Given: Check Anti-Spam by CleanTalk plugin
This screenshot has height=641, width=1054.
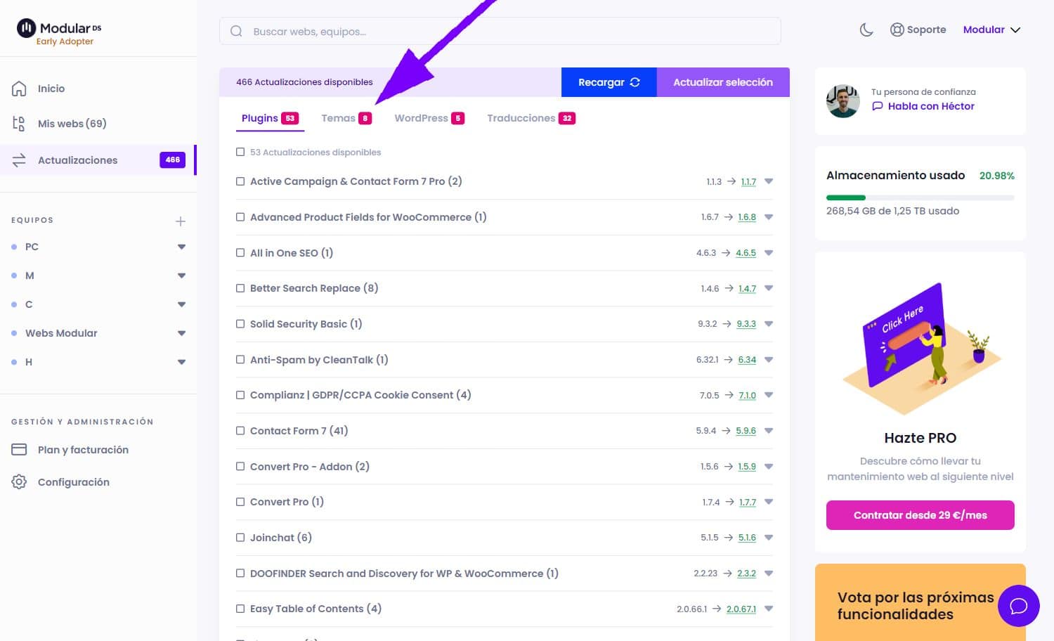Looking at the screenshot, I should tap(240, 360).
